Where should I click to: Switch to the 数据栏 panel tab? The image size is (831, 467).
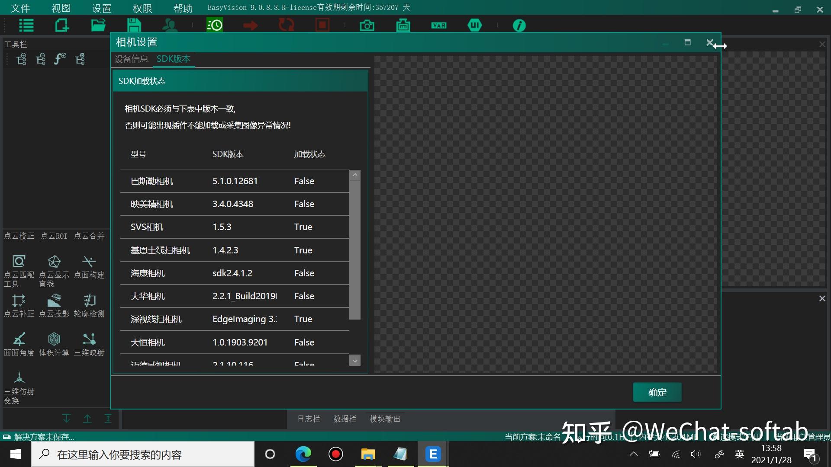345,419
